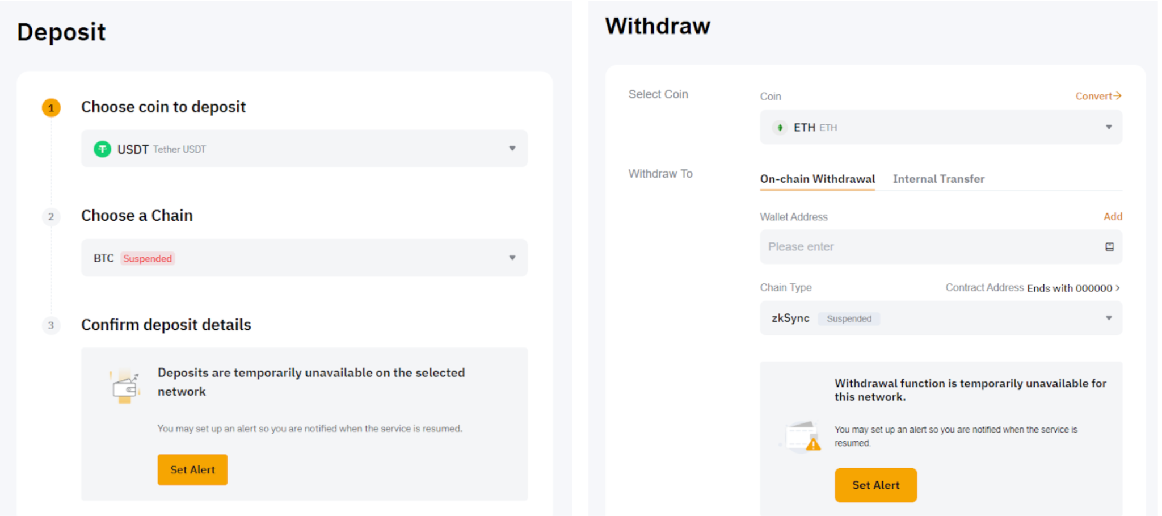Expand the USDT coin deposit dropdown

pyautogui.click(x=512, y=149)
